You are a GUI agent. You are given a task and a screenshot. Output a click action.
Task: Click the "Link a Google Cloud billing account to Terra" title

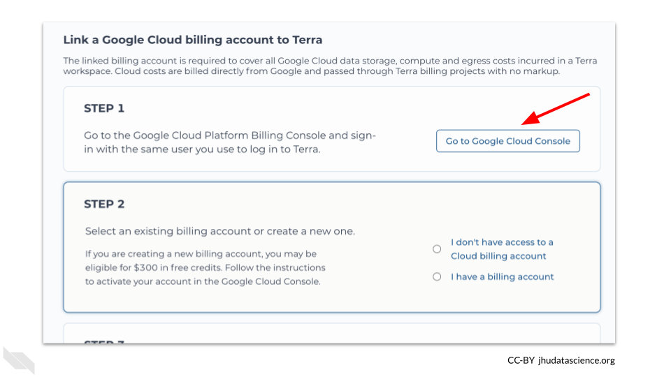click(x=193, y=40)
